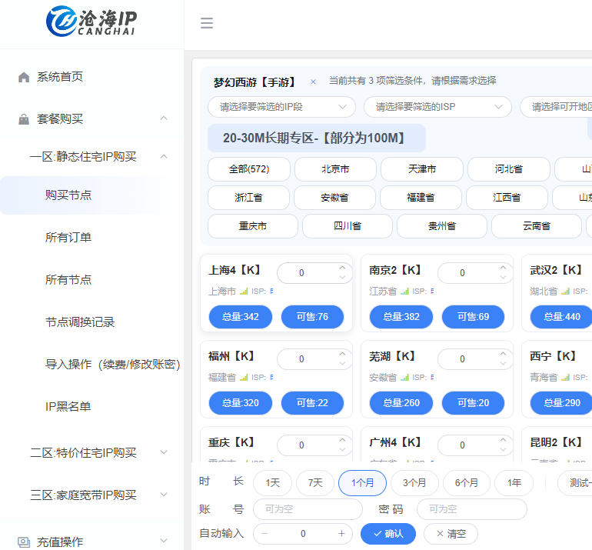The image size is (592, 550).
Task: Filter by 天津市 region
Action: click(422, 169)
